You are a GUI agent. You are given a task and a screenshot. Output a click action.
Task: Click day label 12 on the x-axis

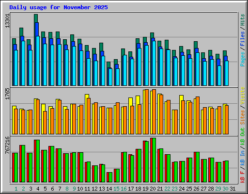[x=94, y=189]
